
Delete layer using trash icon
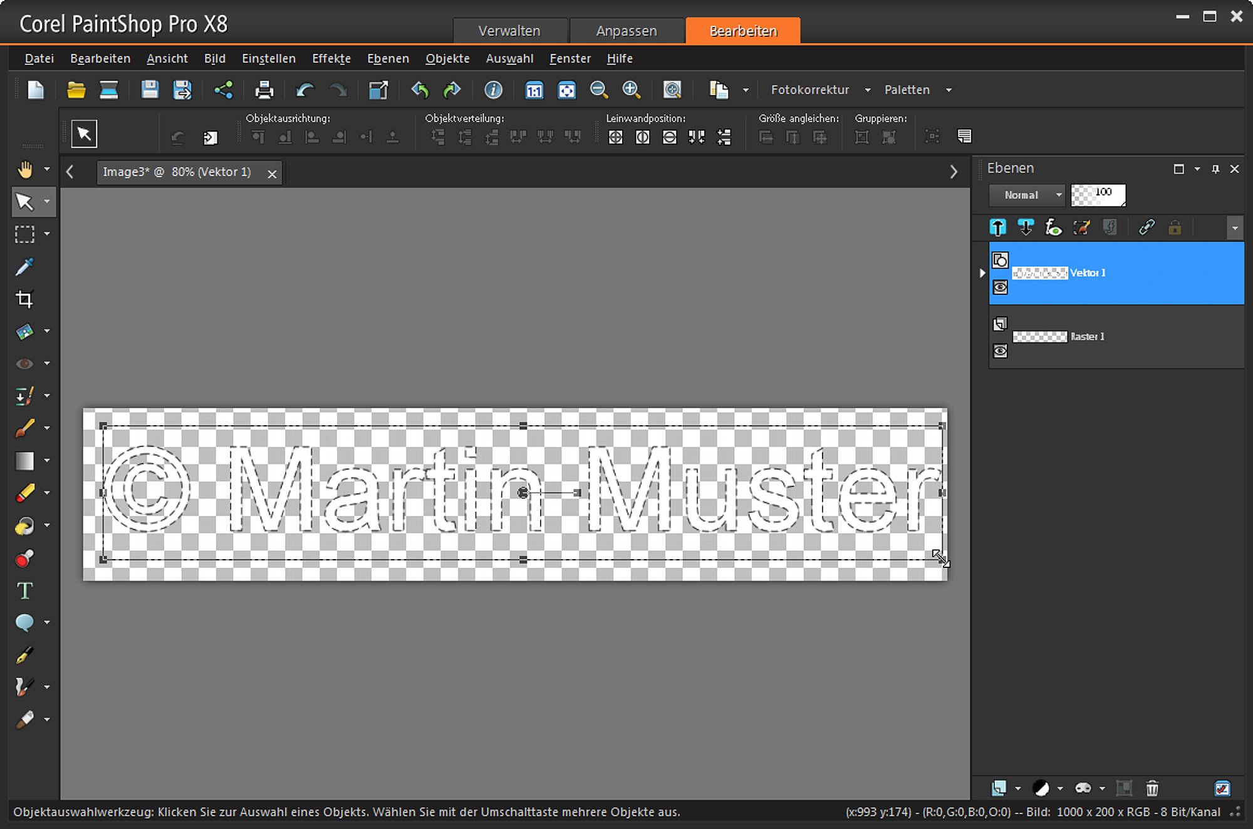pos(1152,788)
